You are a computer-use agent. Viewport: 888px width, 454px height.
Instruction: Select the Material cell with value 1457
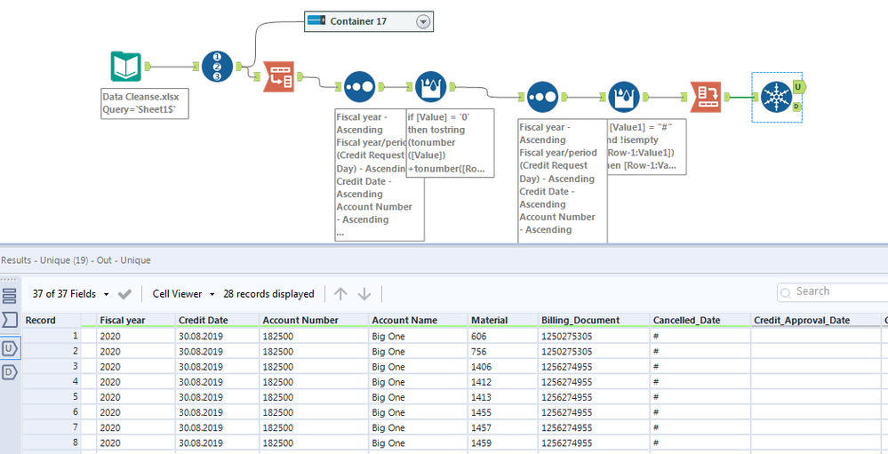tap(503, 427)
